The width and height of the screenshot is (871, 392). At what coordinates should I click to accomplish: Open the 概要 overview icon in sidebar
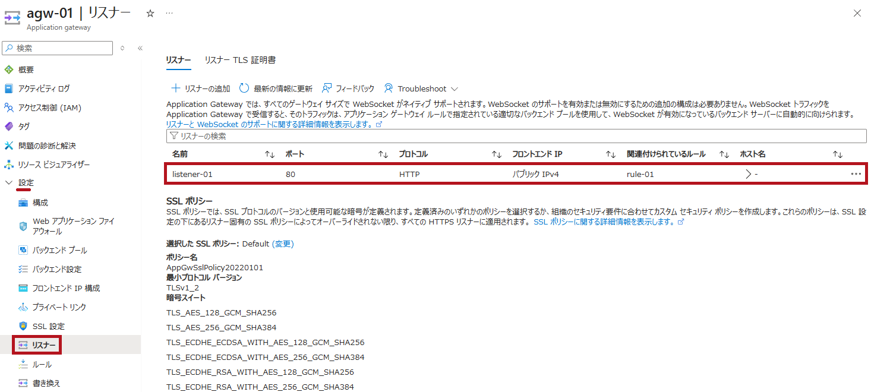click(9, 69)
